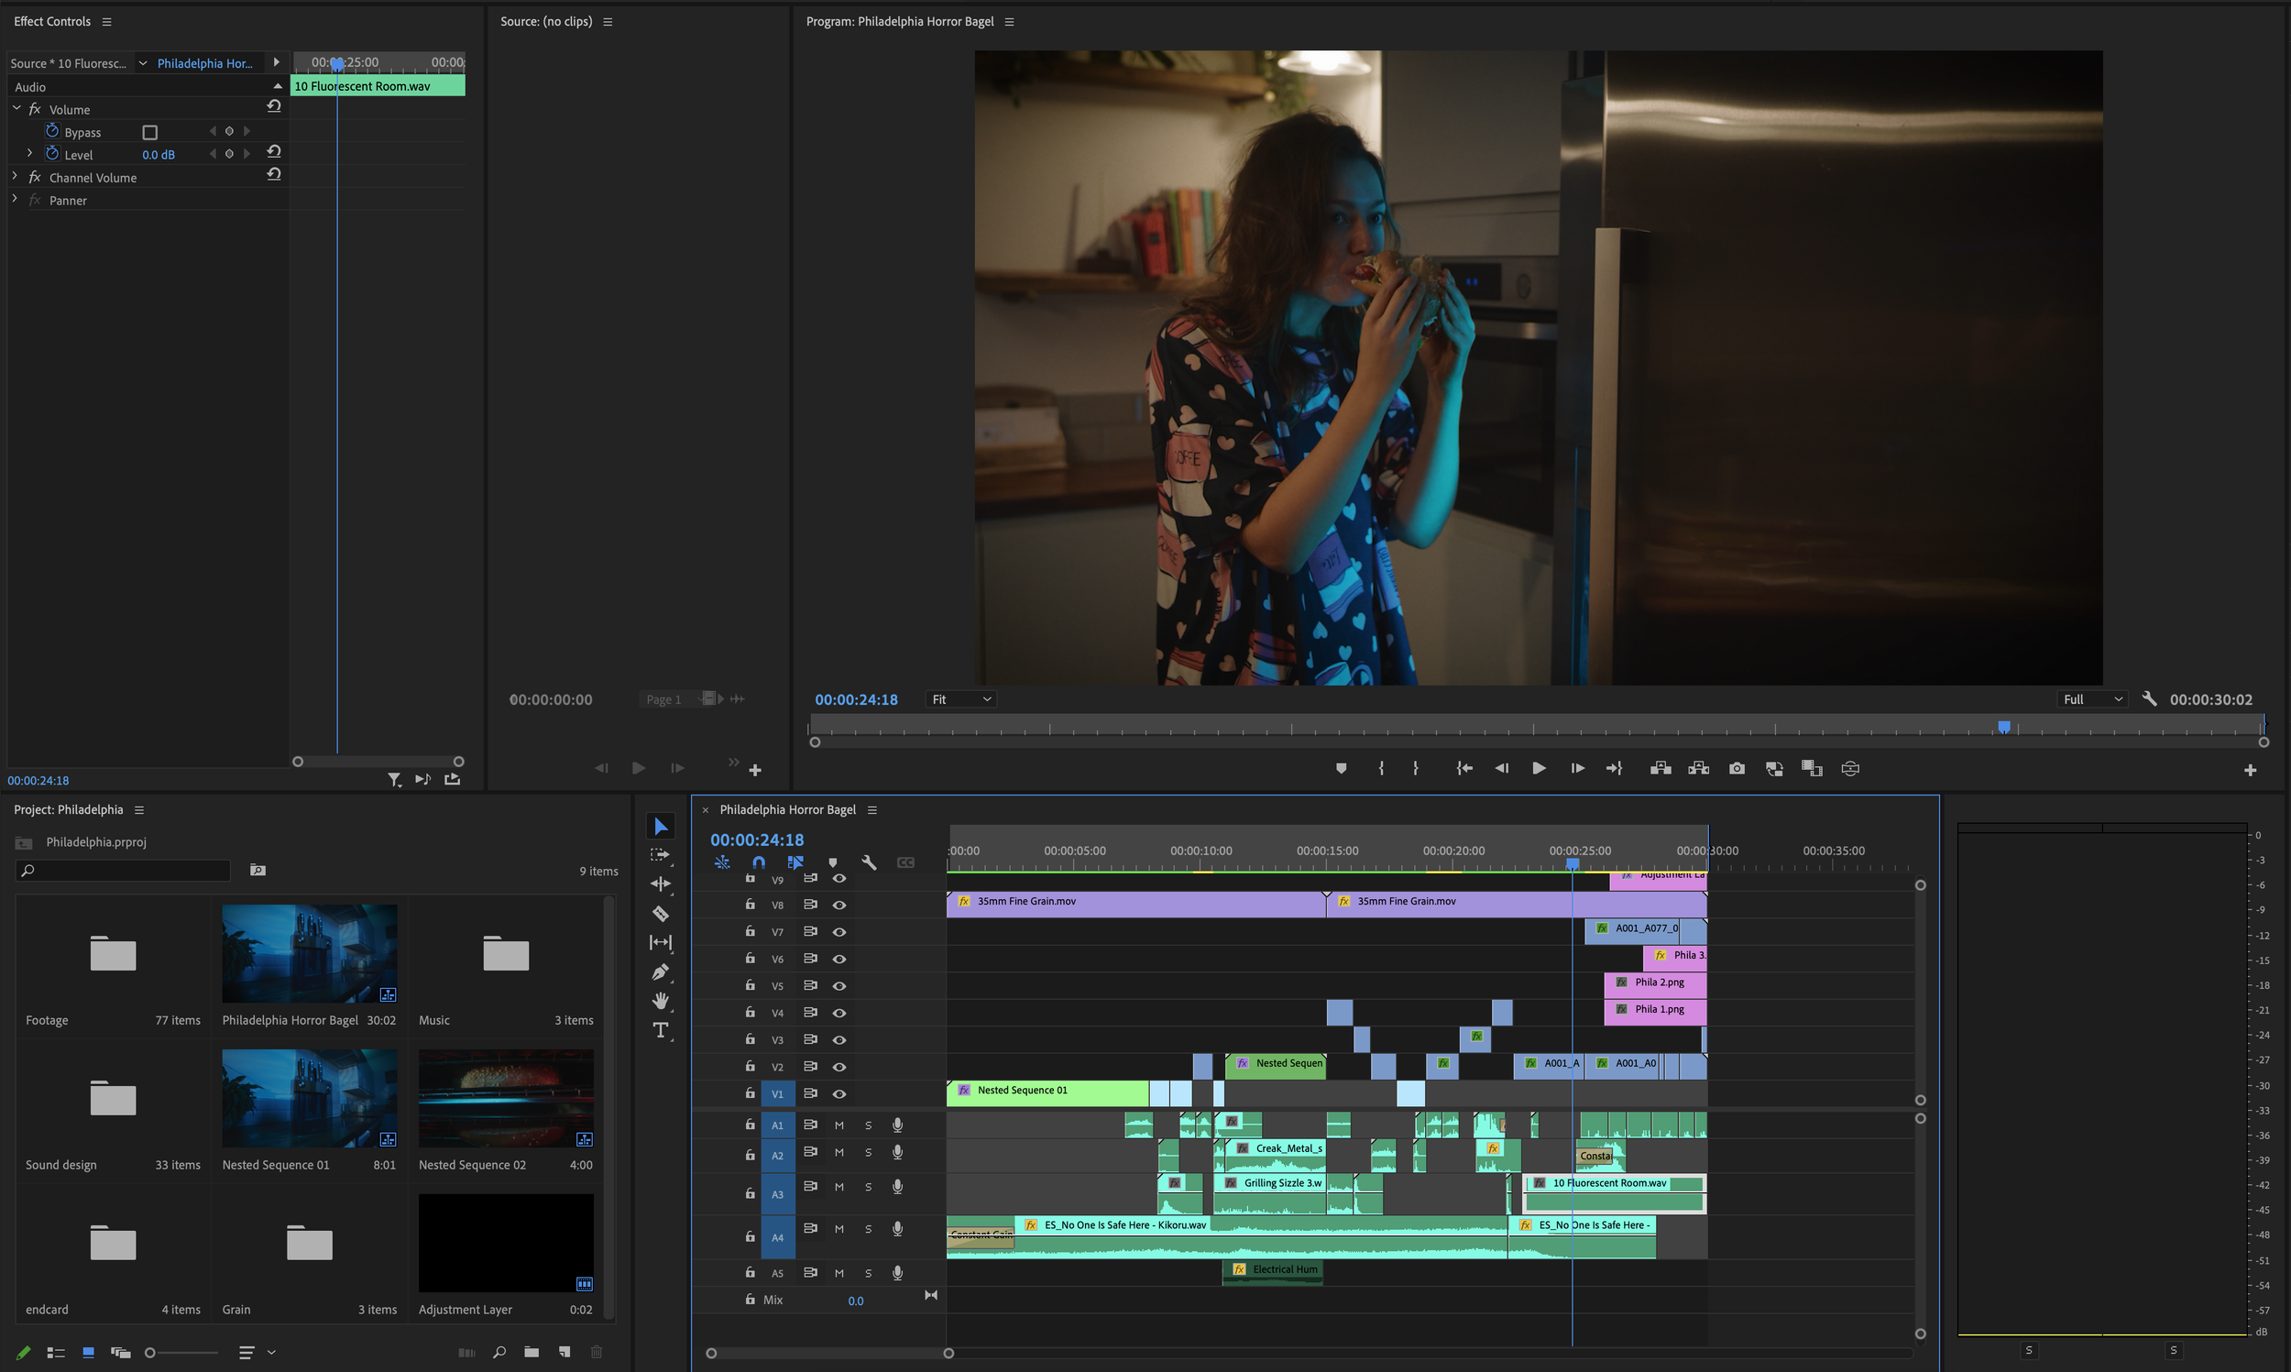This screenshot has height=1372, width=2291.
Task: Select the Slip tool
Action: coord(661,942)
